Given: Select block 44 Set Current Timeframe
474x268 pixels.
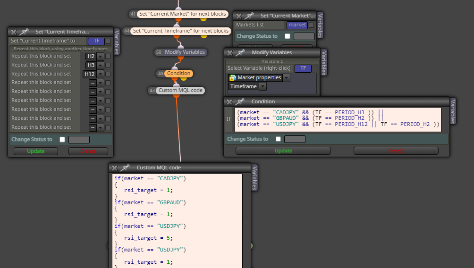Looking at the screenshot, I should click(x=181, y=31).
